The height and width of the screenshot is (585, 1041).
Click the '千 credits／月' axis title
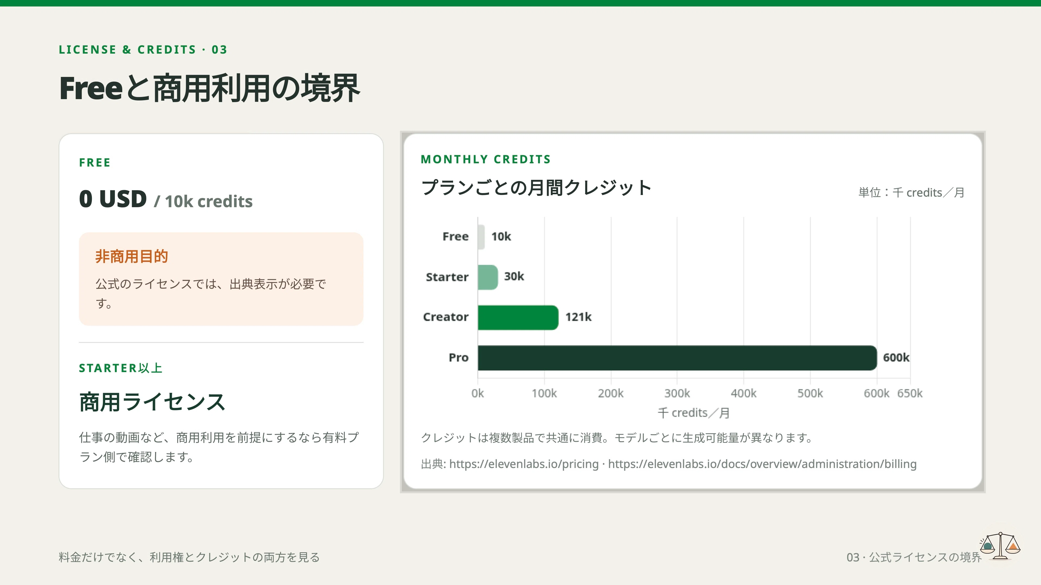coord(694,413)
